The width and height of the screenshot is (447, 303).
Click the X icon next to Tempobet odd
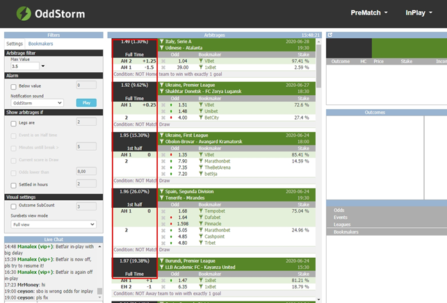[164, 211]
